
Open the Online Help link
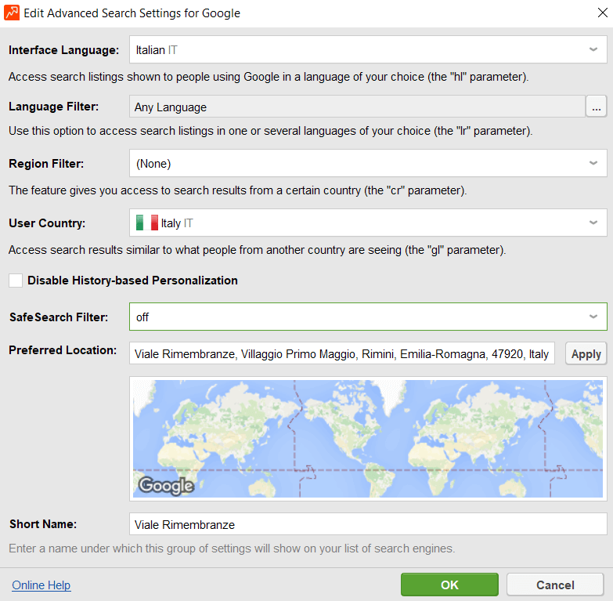41,585
